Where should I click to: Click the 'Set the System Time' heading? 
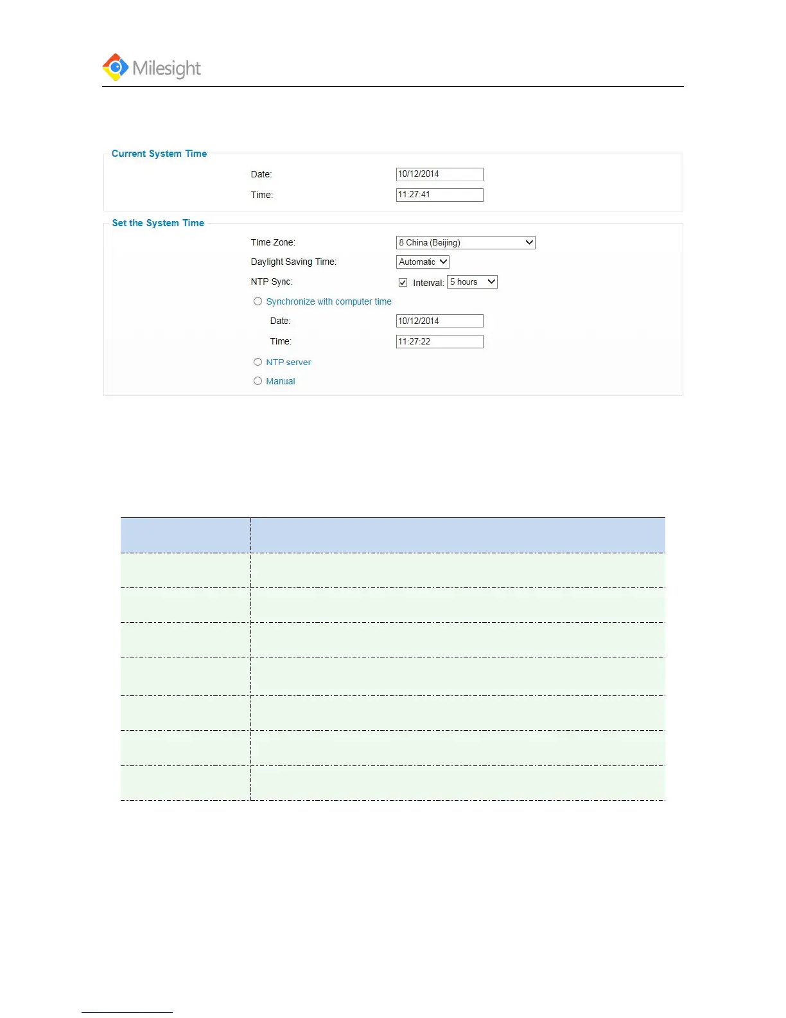click(158, 223)
